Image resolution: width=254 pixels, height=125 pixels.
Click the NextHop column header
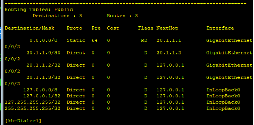point(167,28)
